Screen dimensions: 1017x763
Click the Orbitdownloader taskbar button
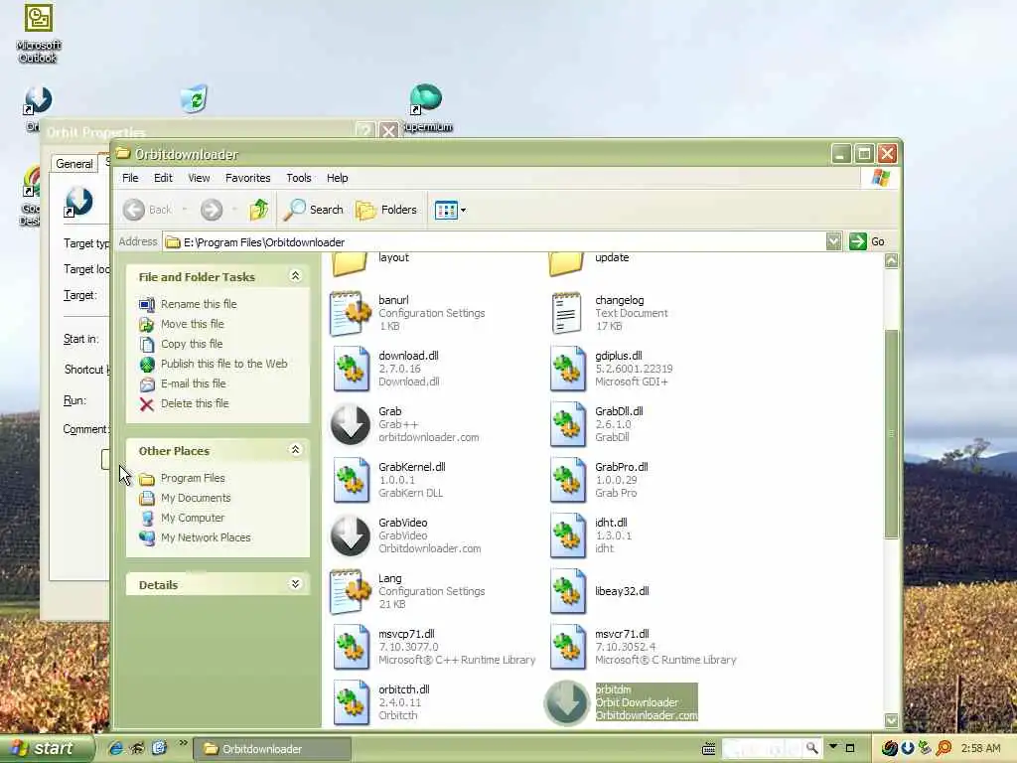[272, 749]
